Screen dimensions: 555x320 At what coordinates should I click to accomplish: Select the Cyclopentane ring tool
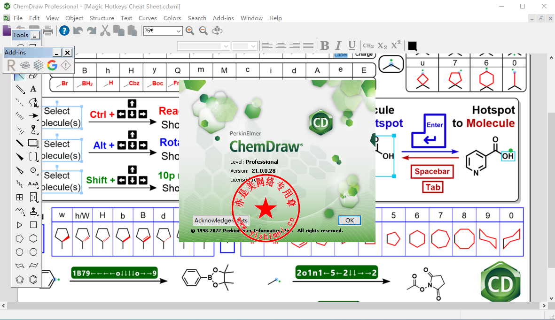[x=19, y=239]
